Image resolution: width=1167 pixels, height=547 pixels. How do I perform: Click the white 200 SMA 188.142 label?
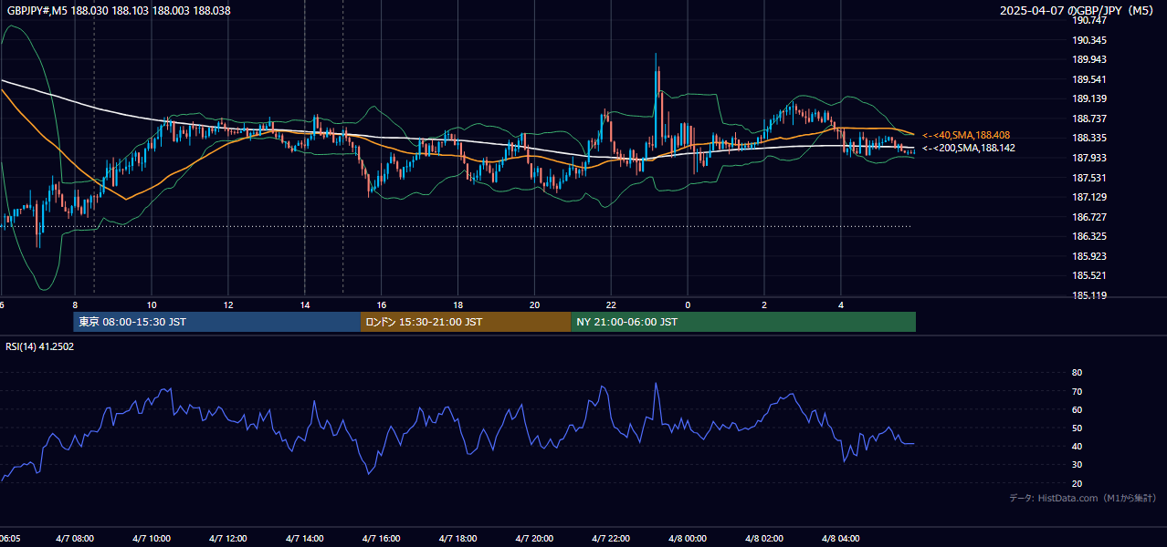969,148
